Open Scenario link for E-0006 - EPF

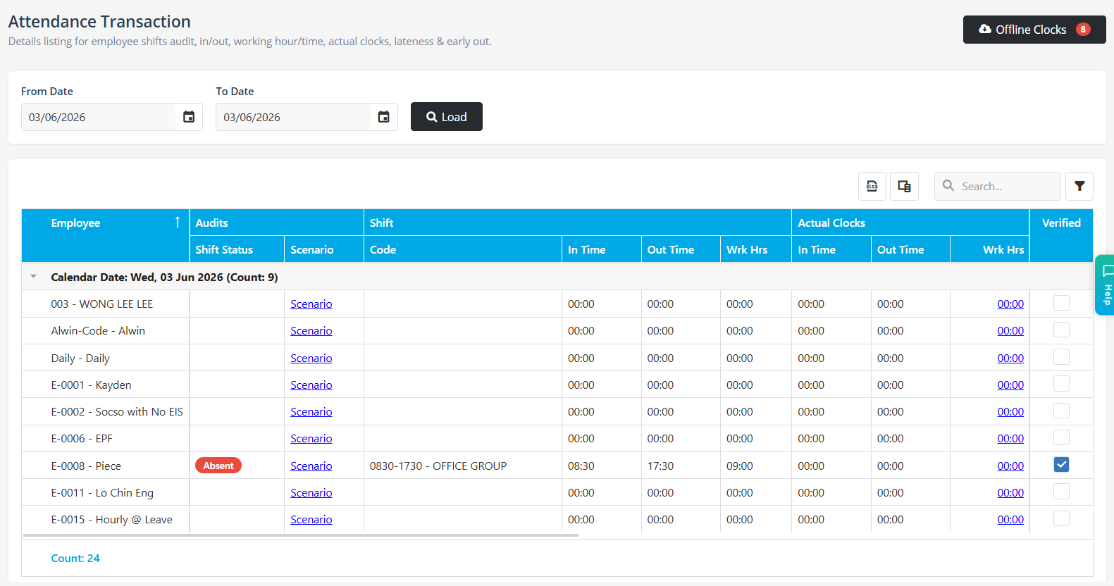(x=311, y=439)
